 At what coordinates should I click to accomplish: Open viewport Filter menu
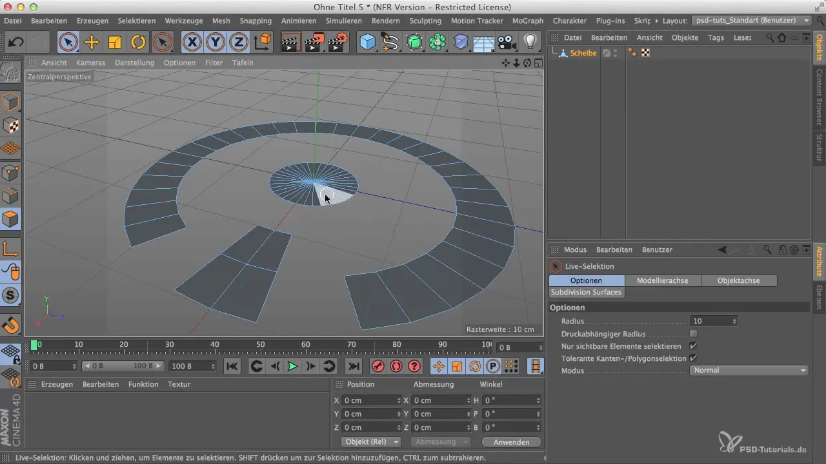214,63
